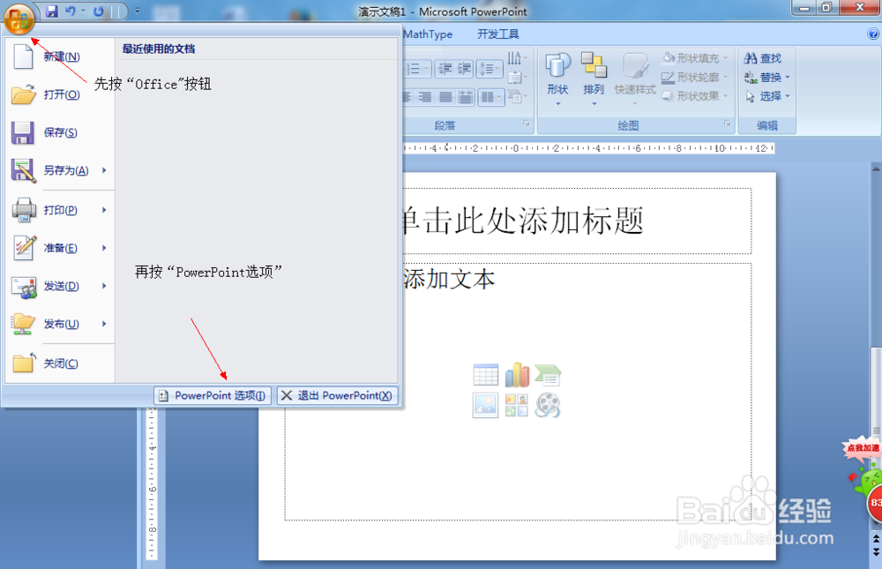
Task: Click the text direction icon
Action: click(x=518, y=58)
